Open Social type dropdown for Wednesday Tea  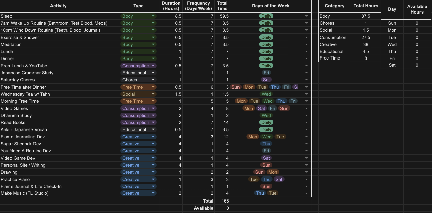point(153,94)
